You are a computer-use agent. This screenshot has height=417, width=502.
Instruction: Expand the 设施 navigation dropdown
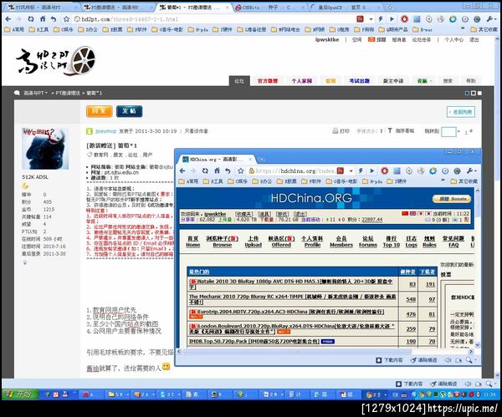(x=424, y=81)
